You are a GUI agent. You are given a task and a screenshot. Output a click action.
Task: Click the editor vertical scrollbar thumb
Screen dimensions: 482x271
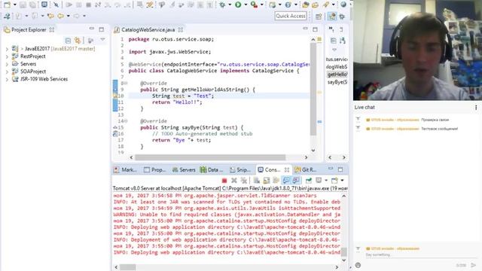pyautogui.click(x=313, y=89)
